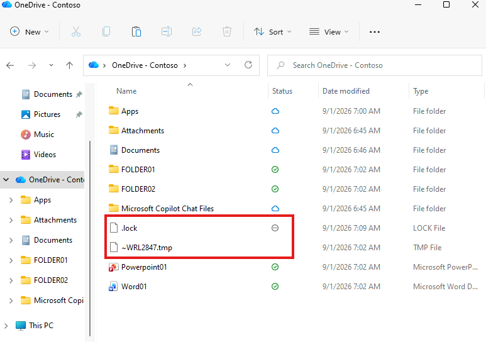
Task: Click the cloud status icon for Apps
Action: click(275, 111)
